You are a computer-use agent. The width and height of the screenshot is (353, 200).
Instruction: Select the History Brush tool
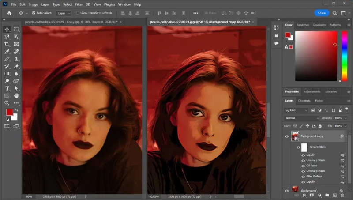pyautogui.click(x=7, y=66)
